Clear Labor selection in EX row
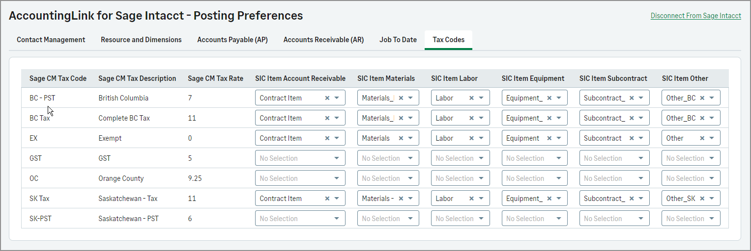This screenshot has width=751, height=251. (472, 138)
